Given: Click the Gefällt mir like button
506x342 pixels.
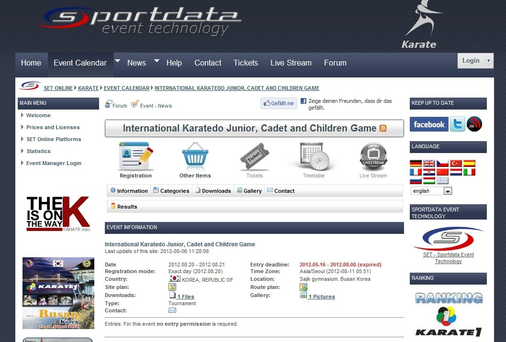Looking at the screenshot, I should point(279,103).
